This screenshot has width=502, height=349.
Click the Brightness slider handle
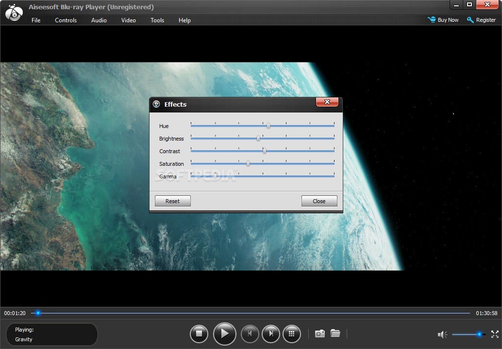coord(258,138)
